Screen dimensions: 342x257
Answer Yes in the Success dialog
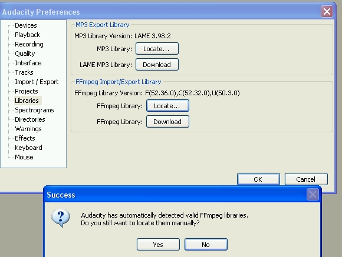click(158, 245)
